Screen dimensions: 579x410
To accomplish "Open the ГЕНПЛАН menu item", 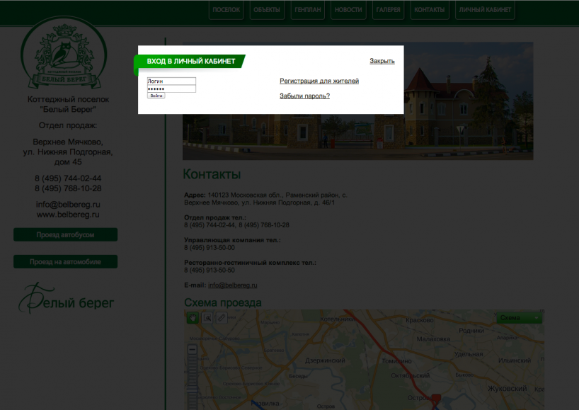I will point(308,10).
